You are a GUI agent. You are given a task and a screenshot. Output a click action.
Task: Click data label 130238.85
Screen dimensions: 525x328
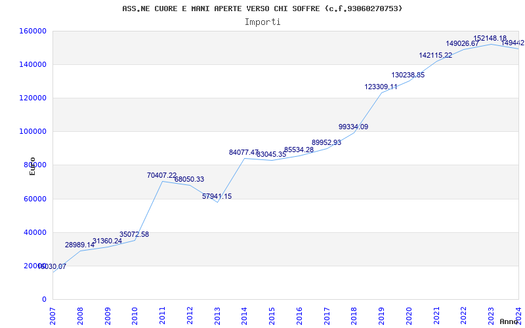408,75
